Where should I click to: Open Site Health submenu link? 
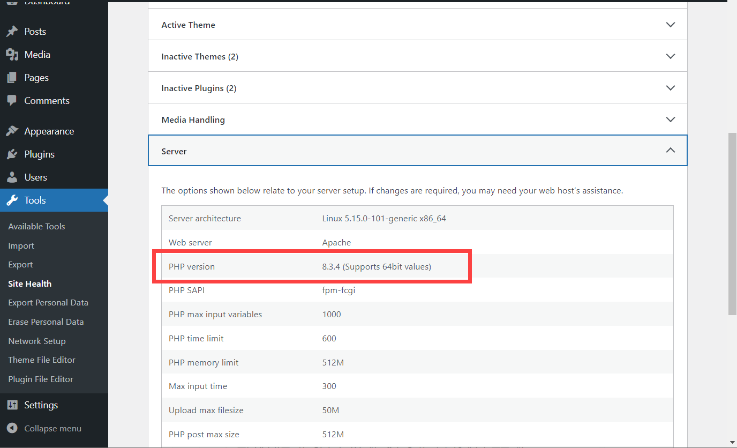tap(29, 284)
